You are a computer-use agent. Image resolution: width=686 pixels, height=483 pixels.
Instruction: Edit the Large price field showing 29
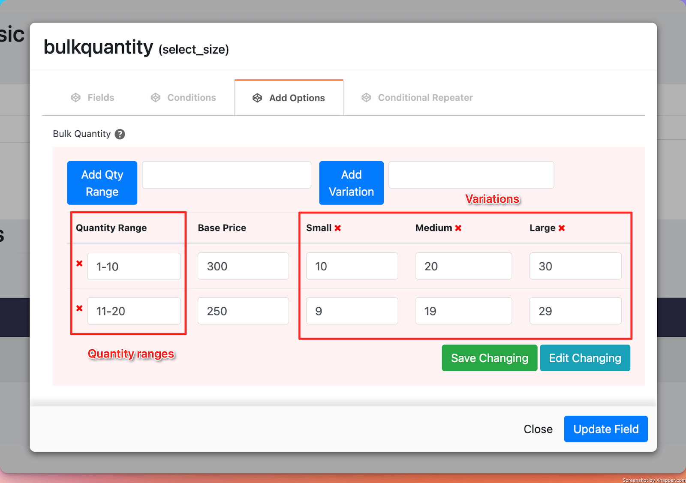575,311
